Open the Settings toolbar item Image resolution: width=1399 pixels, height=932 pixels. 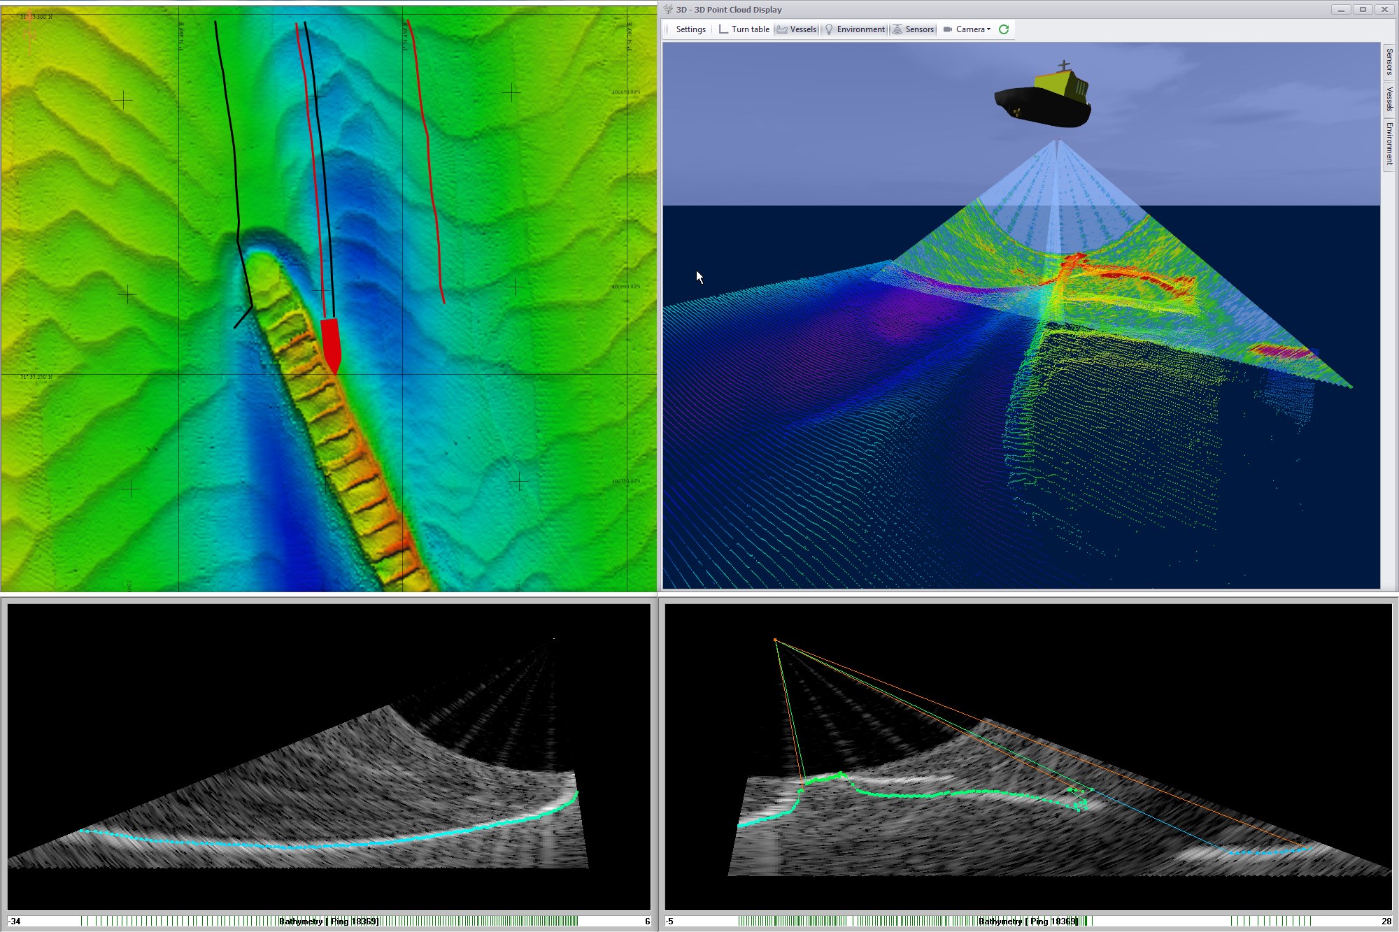(690, 29)
